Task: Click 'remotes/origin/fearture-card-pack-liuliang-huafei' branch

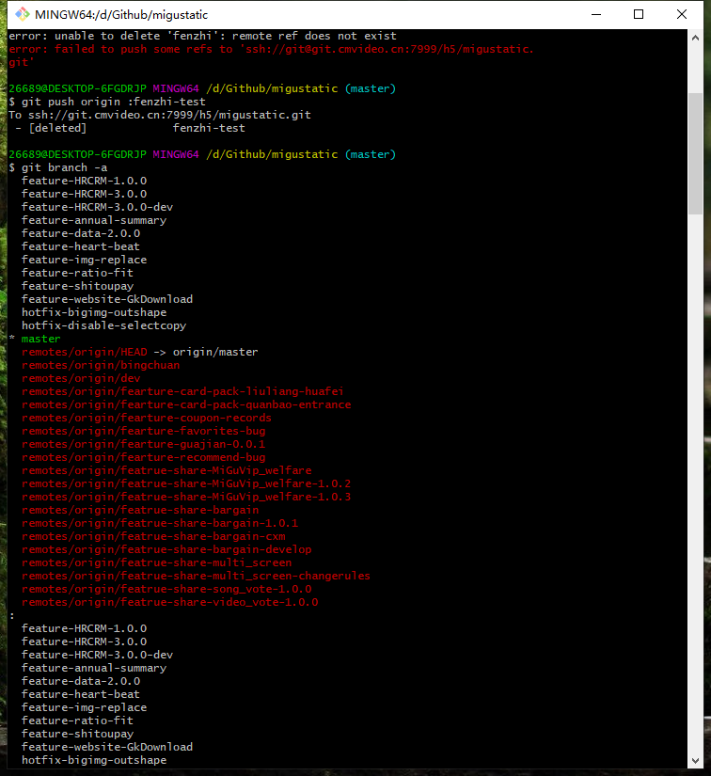Action: pos(182,391)
